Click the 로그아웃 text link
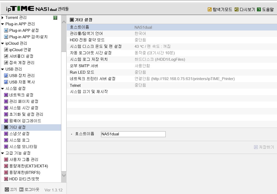 coord(32,189)
